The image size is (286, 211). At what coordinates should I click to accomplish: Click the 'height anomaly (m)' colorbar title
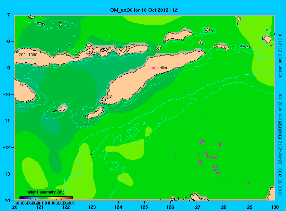click(x=45, y=192)
